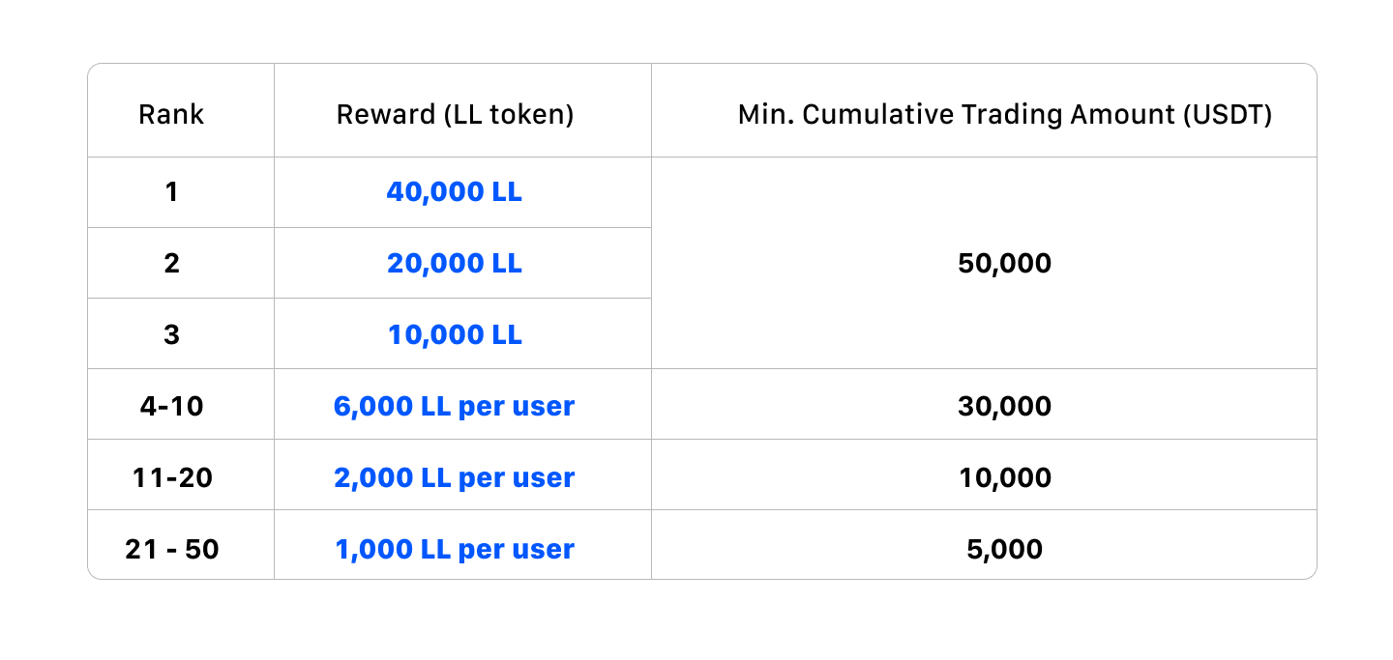Click the Rank column header
The image size is (1393, 660).
[x=171, y=114]
